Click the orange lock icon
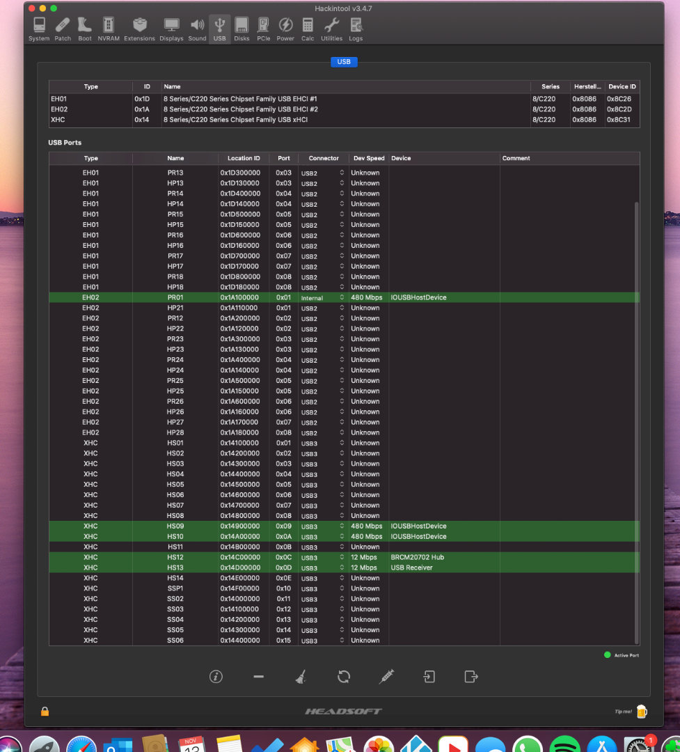Image resolution: width=680 pixels, height=752 pixels. pos(45,711)
